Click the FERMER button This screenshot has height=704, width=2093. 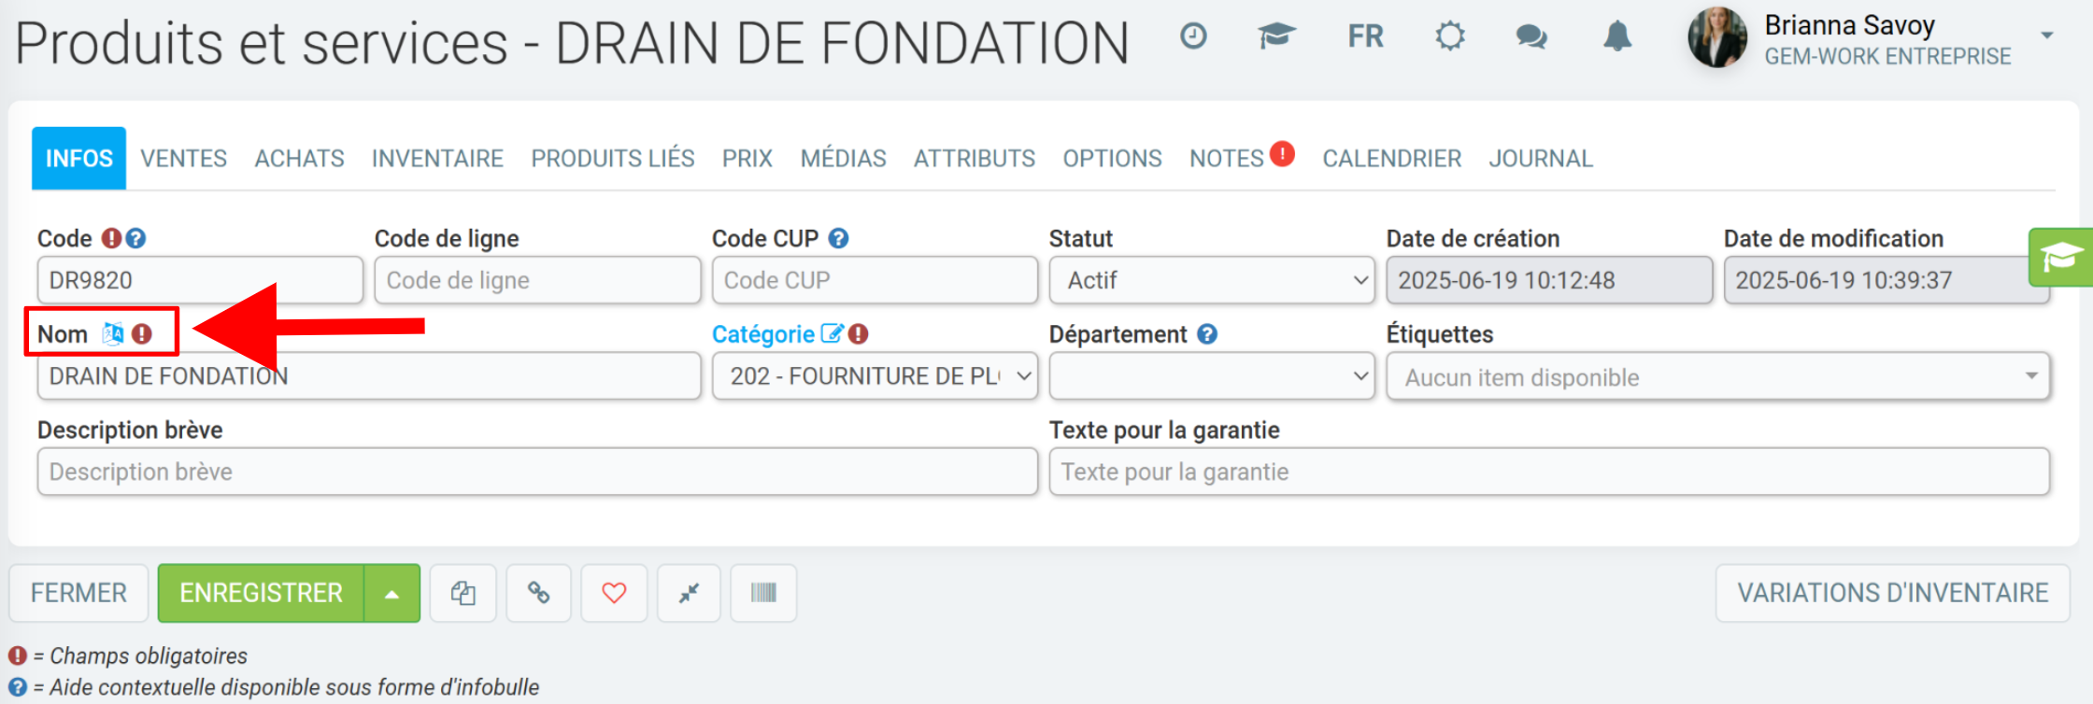(78, 593)
